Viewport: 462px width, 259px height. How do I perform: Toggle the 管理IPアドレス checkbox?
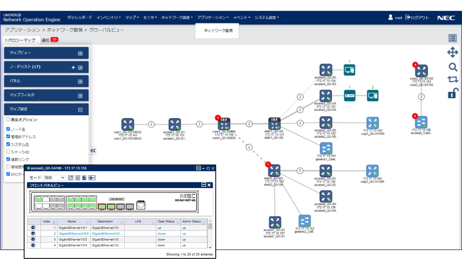click(x=8, y=136)
